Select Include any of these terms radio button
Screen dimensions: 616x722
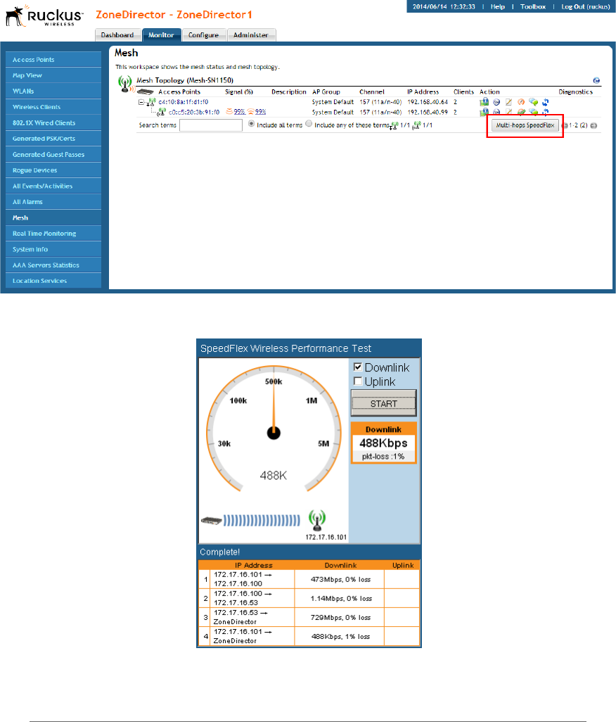[309, 123]
